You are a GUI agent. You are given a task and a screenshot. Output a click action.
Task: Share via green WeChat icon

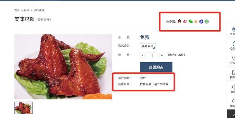click(x=190, y=21)
